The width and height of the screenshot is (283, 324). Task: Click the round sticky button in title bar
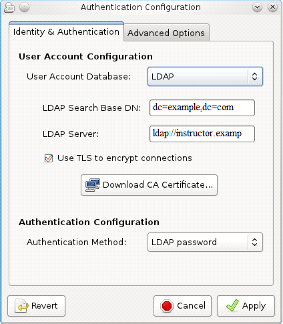click(x=24, y=7)
